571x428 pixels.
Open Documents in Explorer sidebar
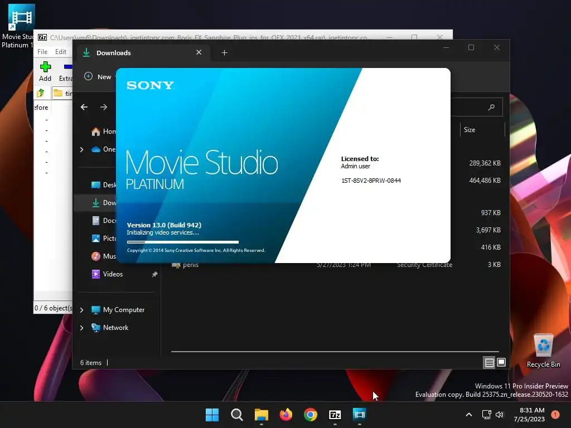pos(103,221)
